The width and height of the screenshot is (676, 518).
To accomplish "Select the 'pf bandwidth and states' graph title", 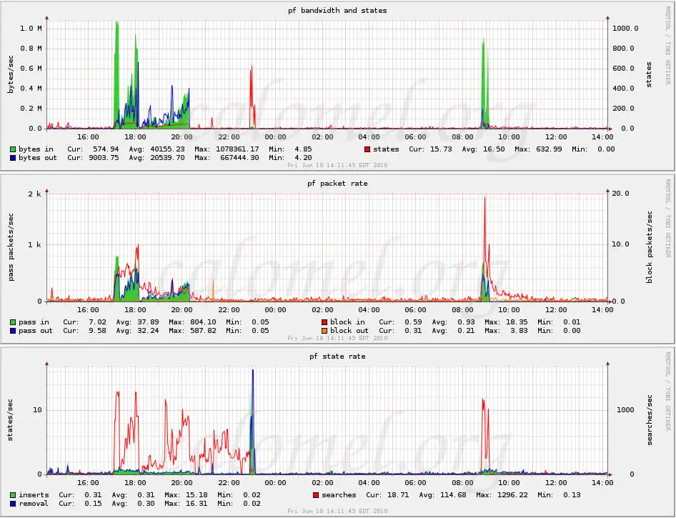I will 337,10.
